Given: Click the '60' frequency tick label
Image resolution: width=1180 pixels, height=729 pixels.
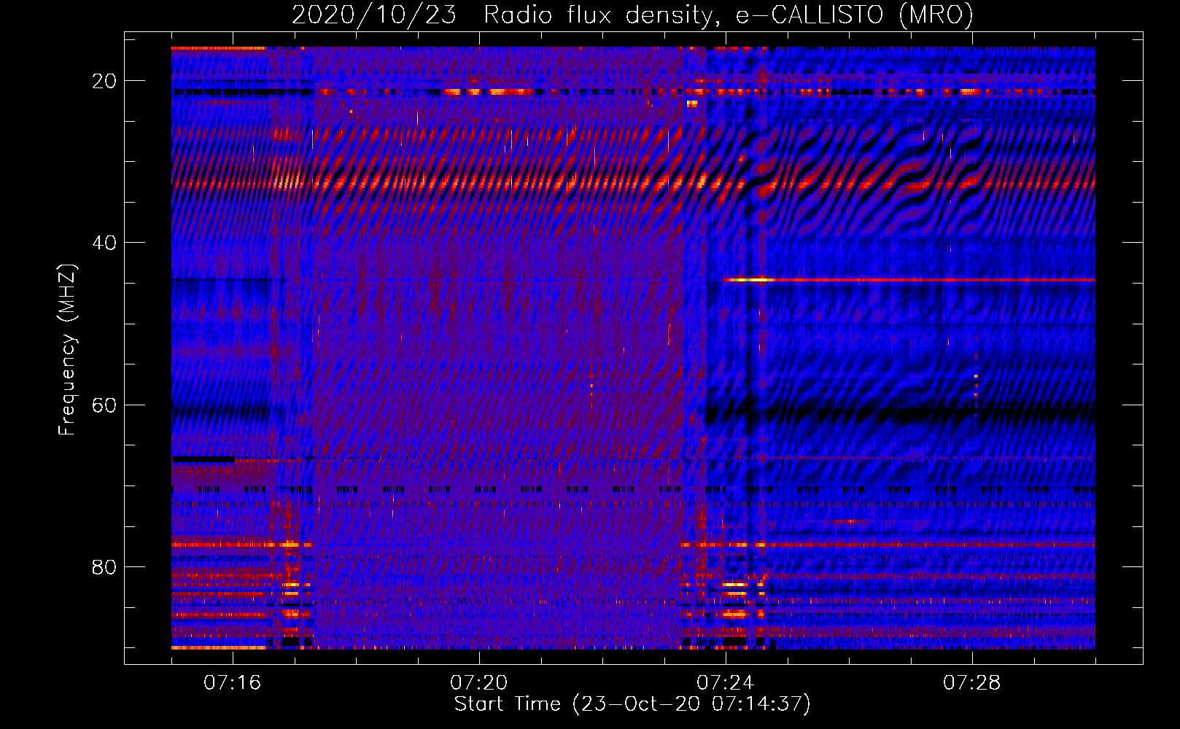Looking at the screenshot, I should click(104, 405).
